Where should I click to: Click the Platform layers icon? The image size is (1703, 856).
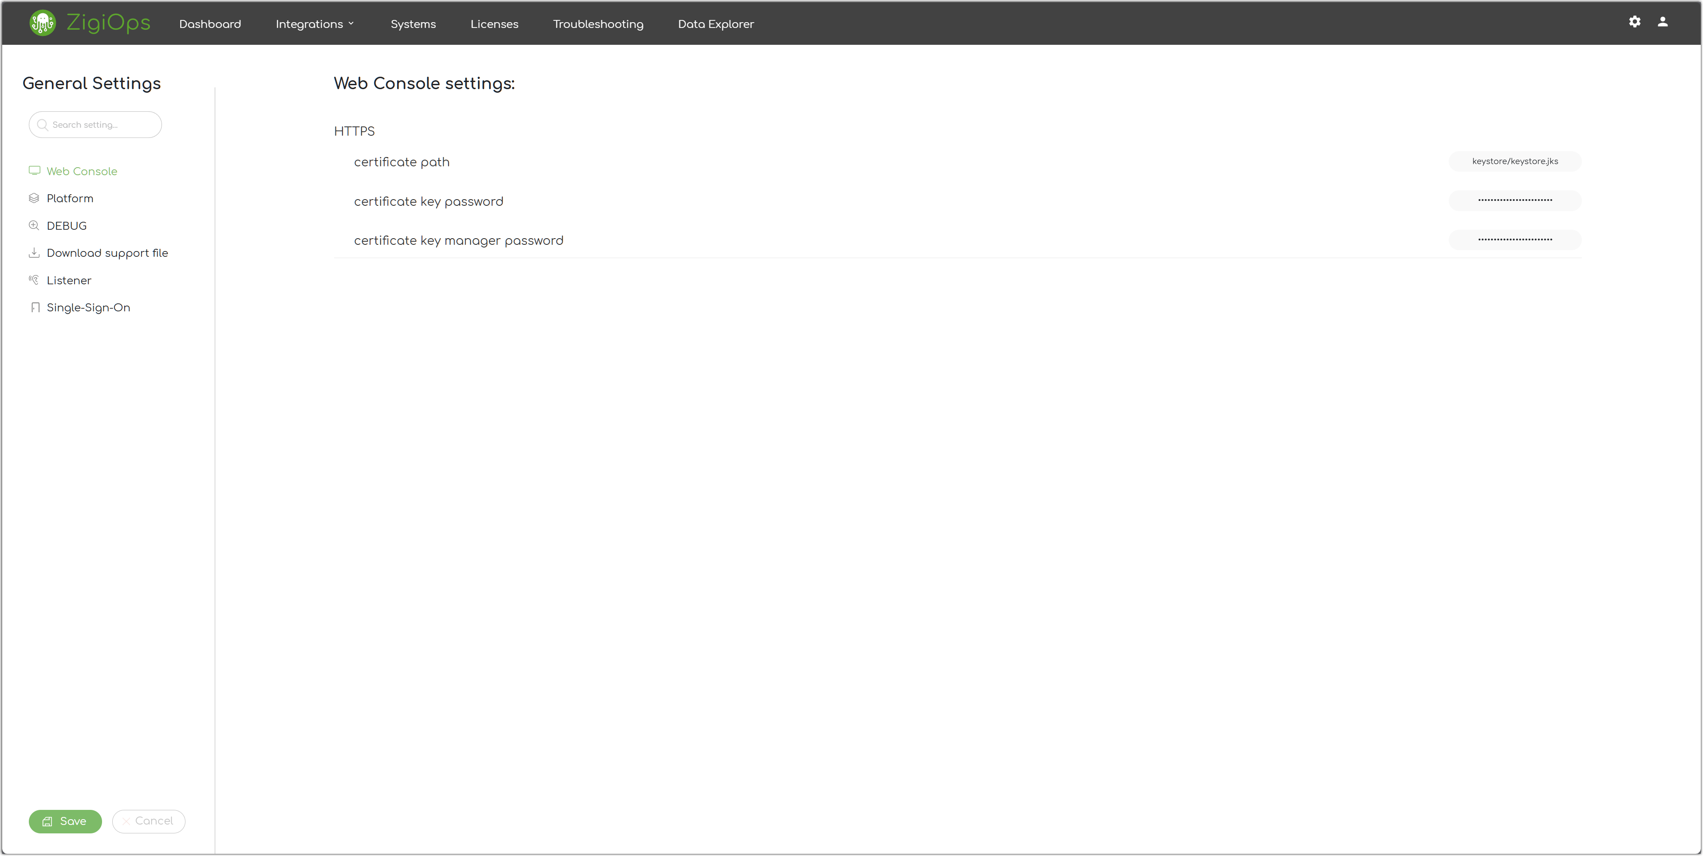tap(34, 198)
